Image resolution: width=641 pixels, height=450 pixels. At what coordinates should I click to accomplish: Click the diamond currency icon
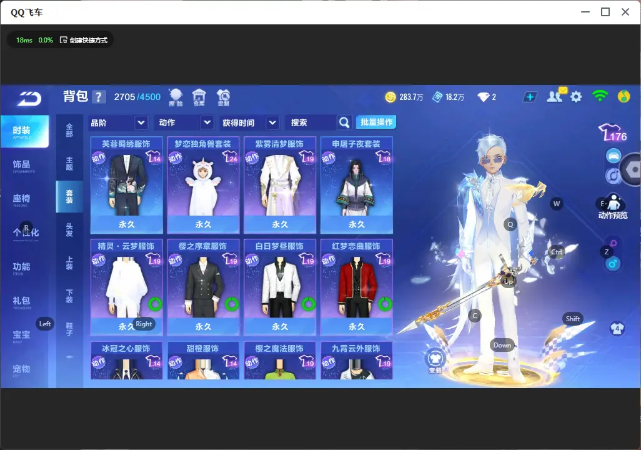click(x=483, y=97)
